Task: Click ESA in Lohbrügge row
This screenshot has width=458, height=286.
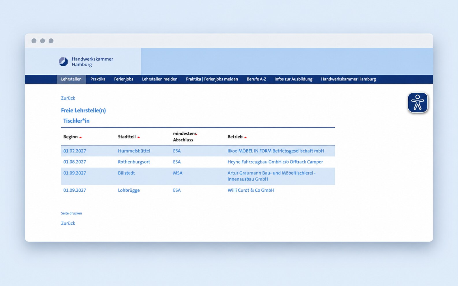Action: [177, 190]
